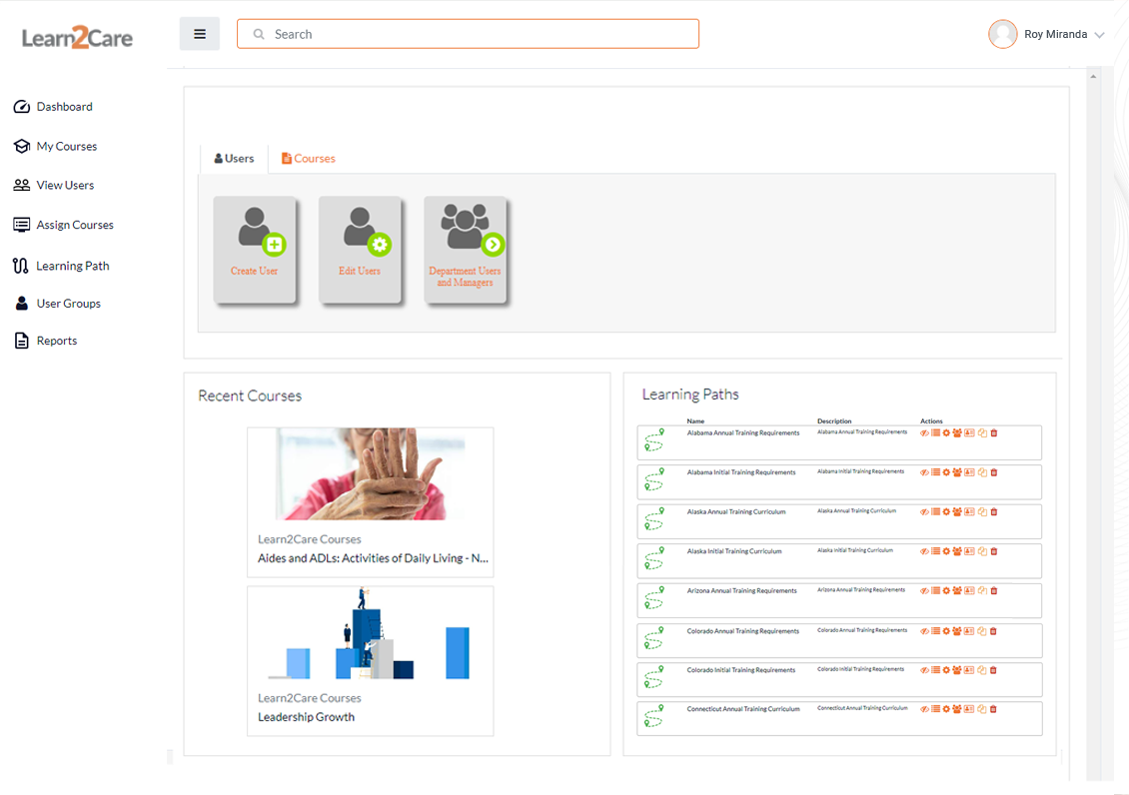The width and height of the screenshot is (1129, 795).
Task: Open the Leadership Growth course thumbnail
Action: pyautogui.click(x=370, y=636)
